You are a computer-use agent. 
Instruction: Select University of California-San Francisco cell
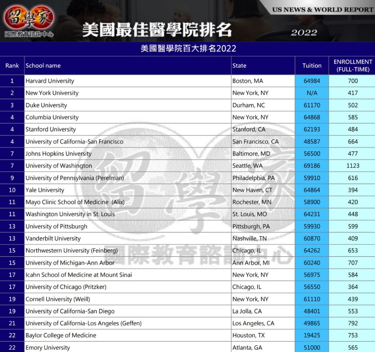coord(128,142)
